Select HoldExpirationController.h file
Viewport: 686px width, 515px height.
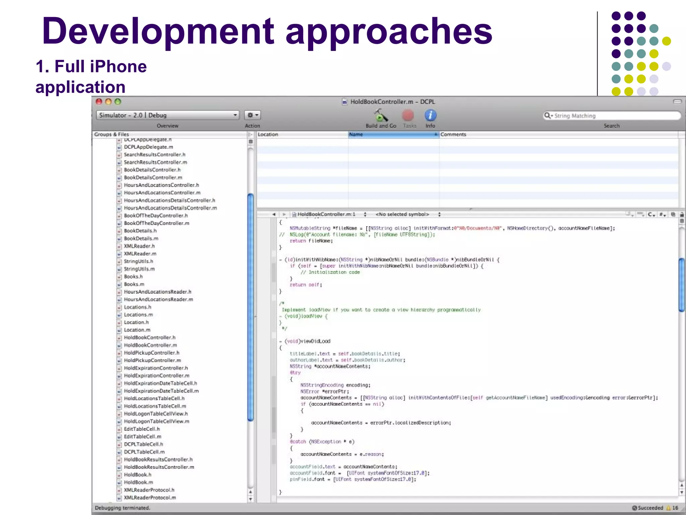click(156, 368)
